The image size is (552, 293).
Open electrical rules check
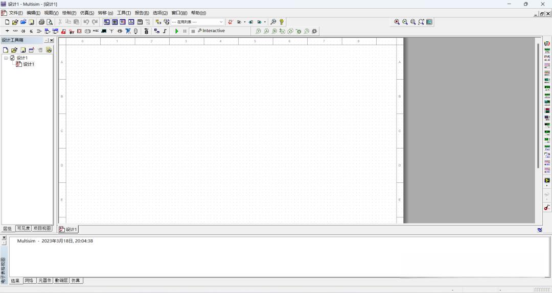(231, 22)
